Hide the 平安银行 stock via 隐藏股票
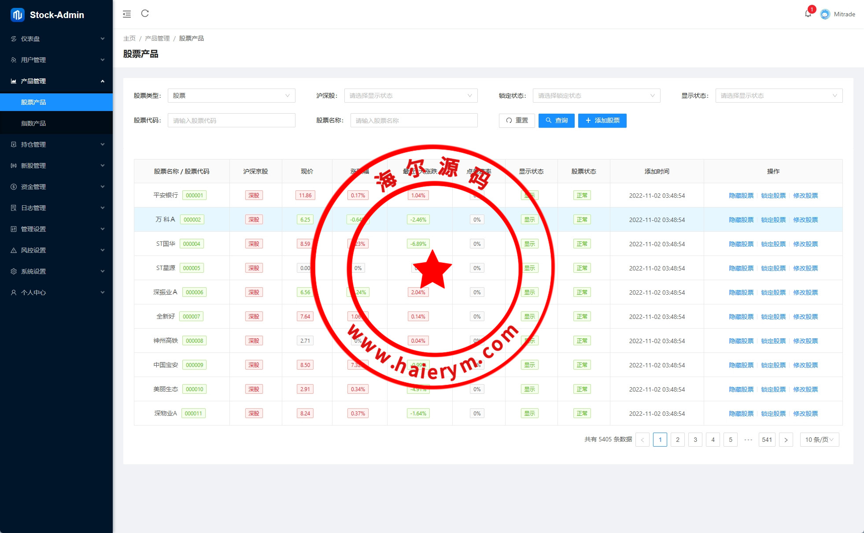Image resolution: width=864 pixels, height=533 pixels. click(741, 196)
